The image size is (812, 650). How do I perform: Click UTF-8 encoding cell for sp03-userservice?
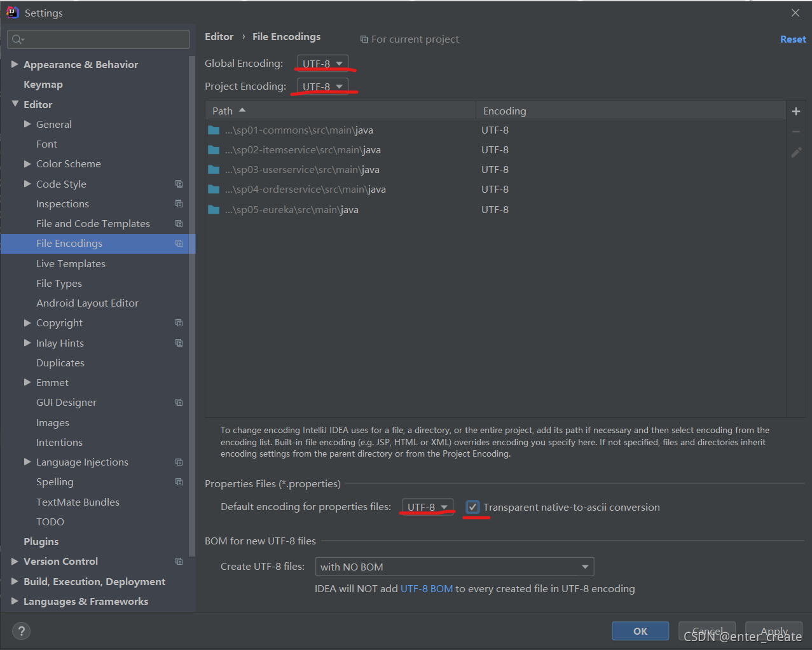click(x=495, y=170)
